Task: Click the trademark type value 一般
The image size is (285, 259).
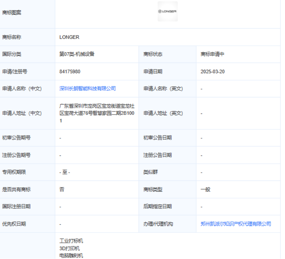Action: tap(205, 190)
